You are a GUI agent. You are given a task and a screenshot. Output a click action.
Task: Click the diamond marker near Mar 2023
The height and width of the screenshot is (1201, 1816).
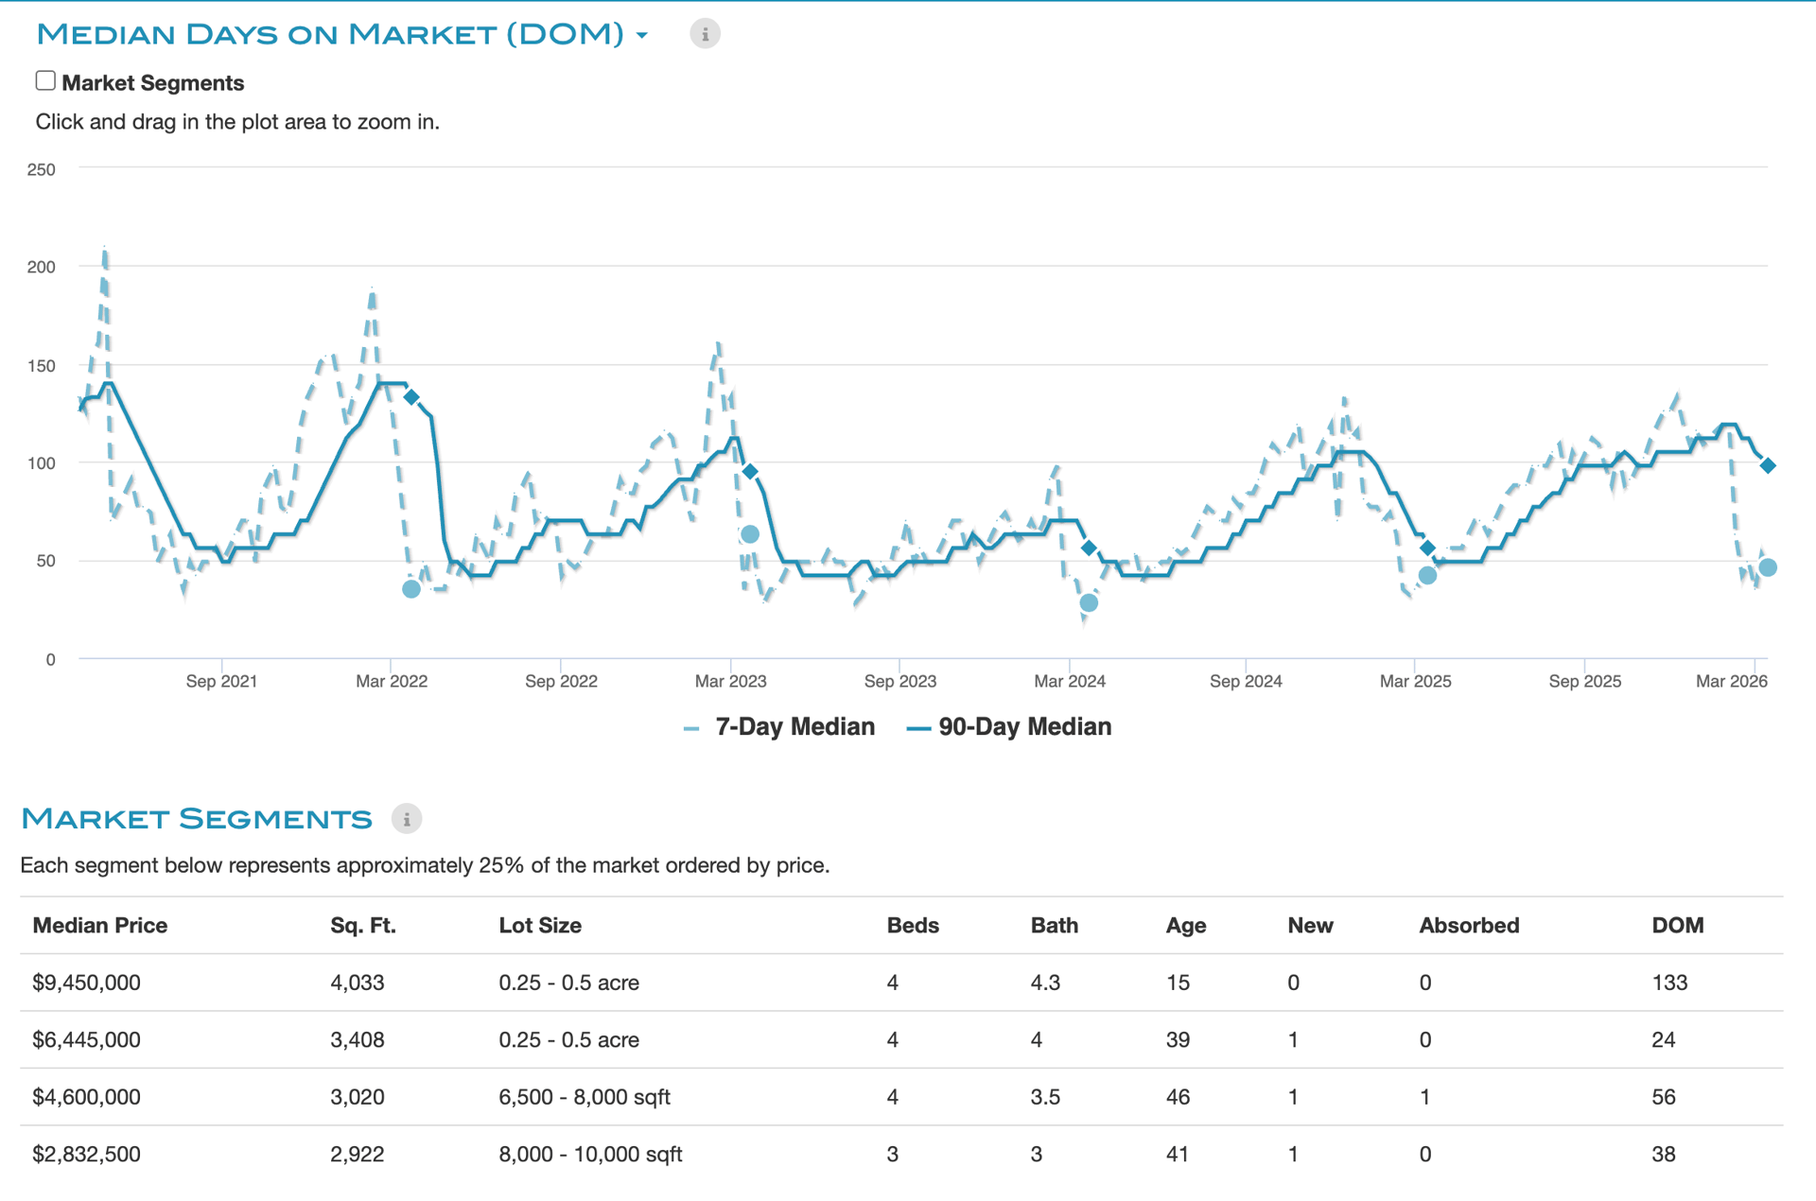tap(750, 471)
